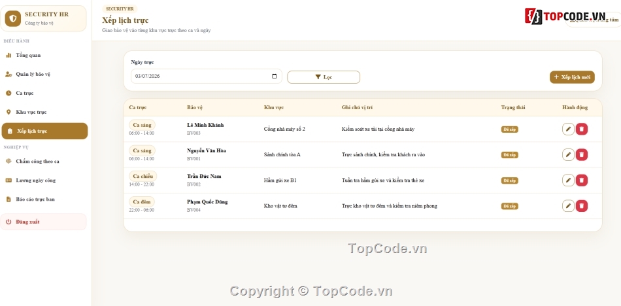
Task: Open Báo cáo trực ban page
Action: click(44, 199)
